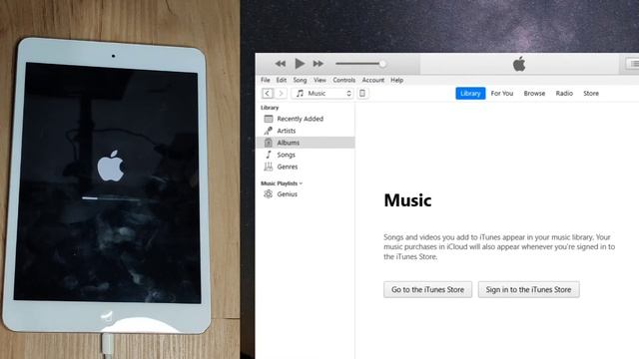
Task: Switch to the Store tab
Action: [591, 93]
